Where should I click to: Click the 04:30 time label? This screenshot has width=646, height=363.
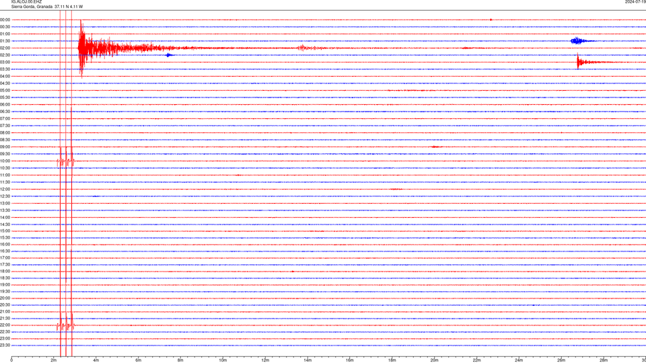(5, 83)
